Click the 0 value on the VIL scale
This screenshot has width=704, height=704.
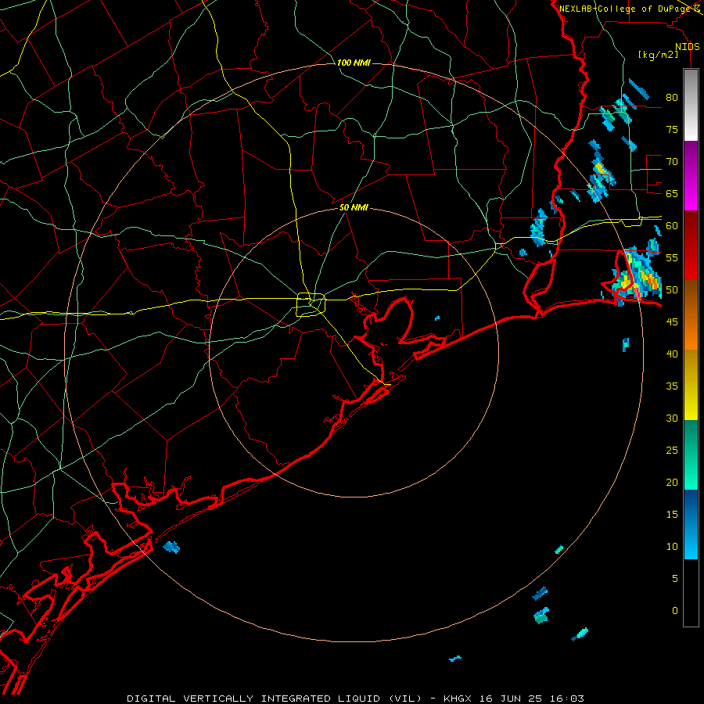pos(675,611)
